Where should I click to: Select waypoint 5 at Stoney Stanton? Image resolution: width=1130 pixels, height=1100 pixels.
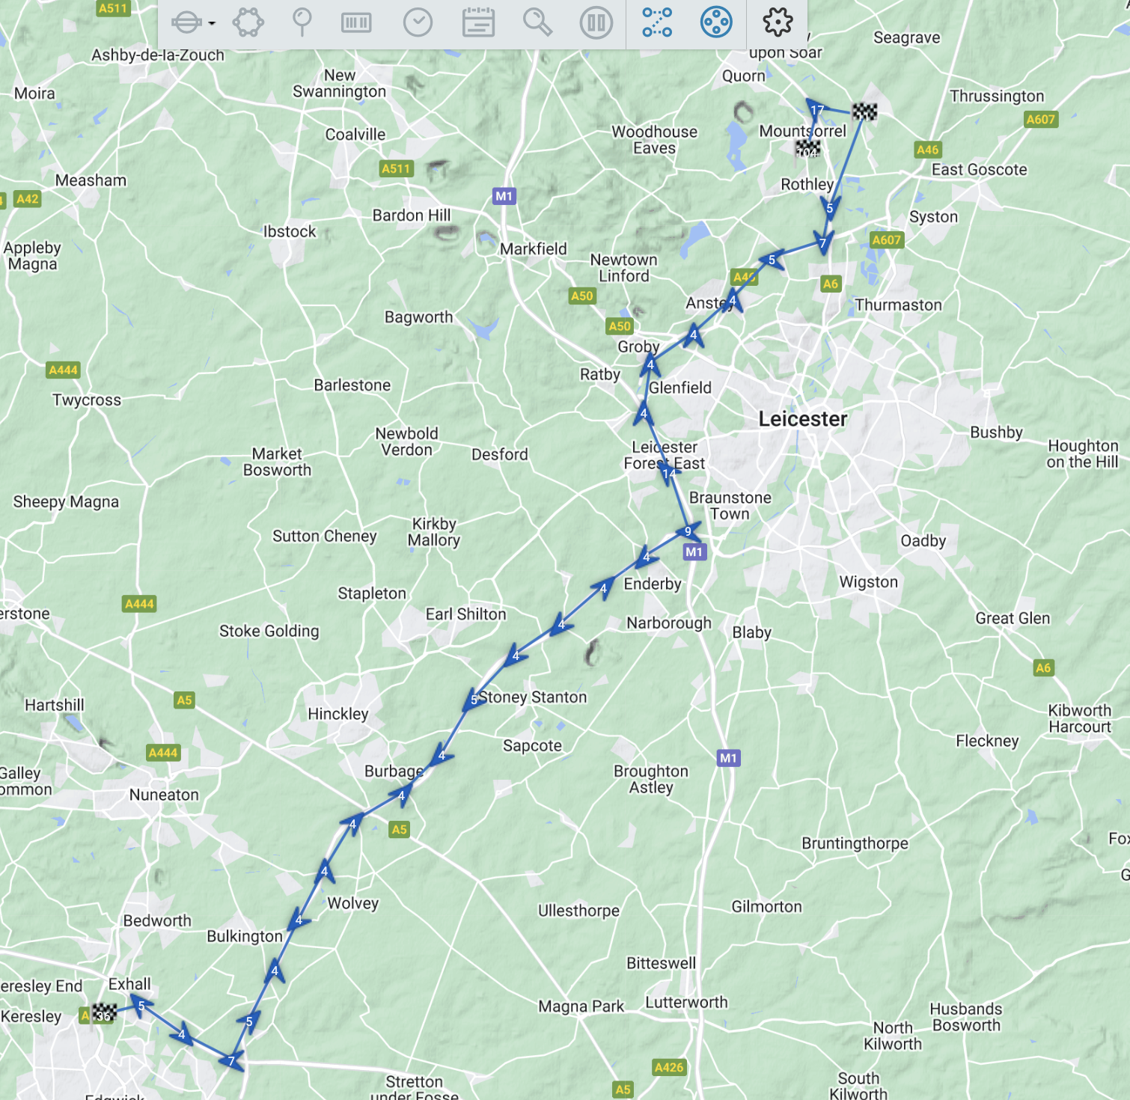coord(474,700)
